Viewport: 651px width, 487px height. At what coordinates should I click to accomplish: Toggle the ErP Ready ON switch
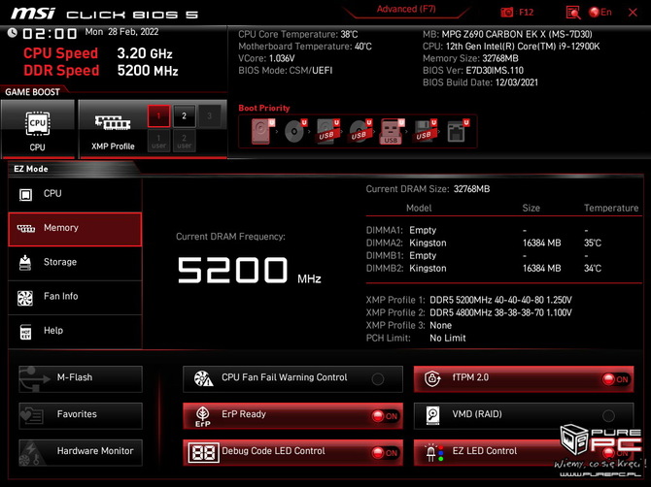pos(385,416)
